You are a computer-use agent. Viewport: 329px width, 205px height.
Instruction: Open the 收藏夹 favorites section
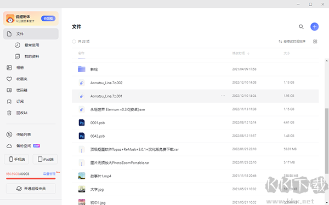(21, 79)
